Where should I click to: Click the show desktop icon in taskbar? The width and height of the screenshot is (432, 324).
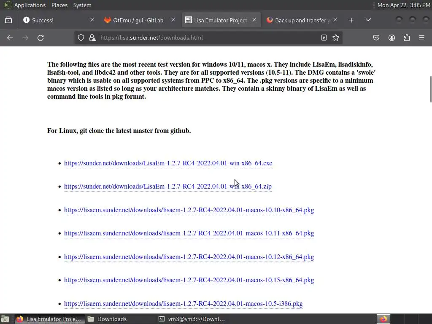5,319
